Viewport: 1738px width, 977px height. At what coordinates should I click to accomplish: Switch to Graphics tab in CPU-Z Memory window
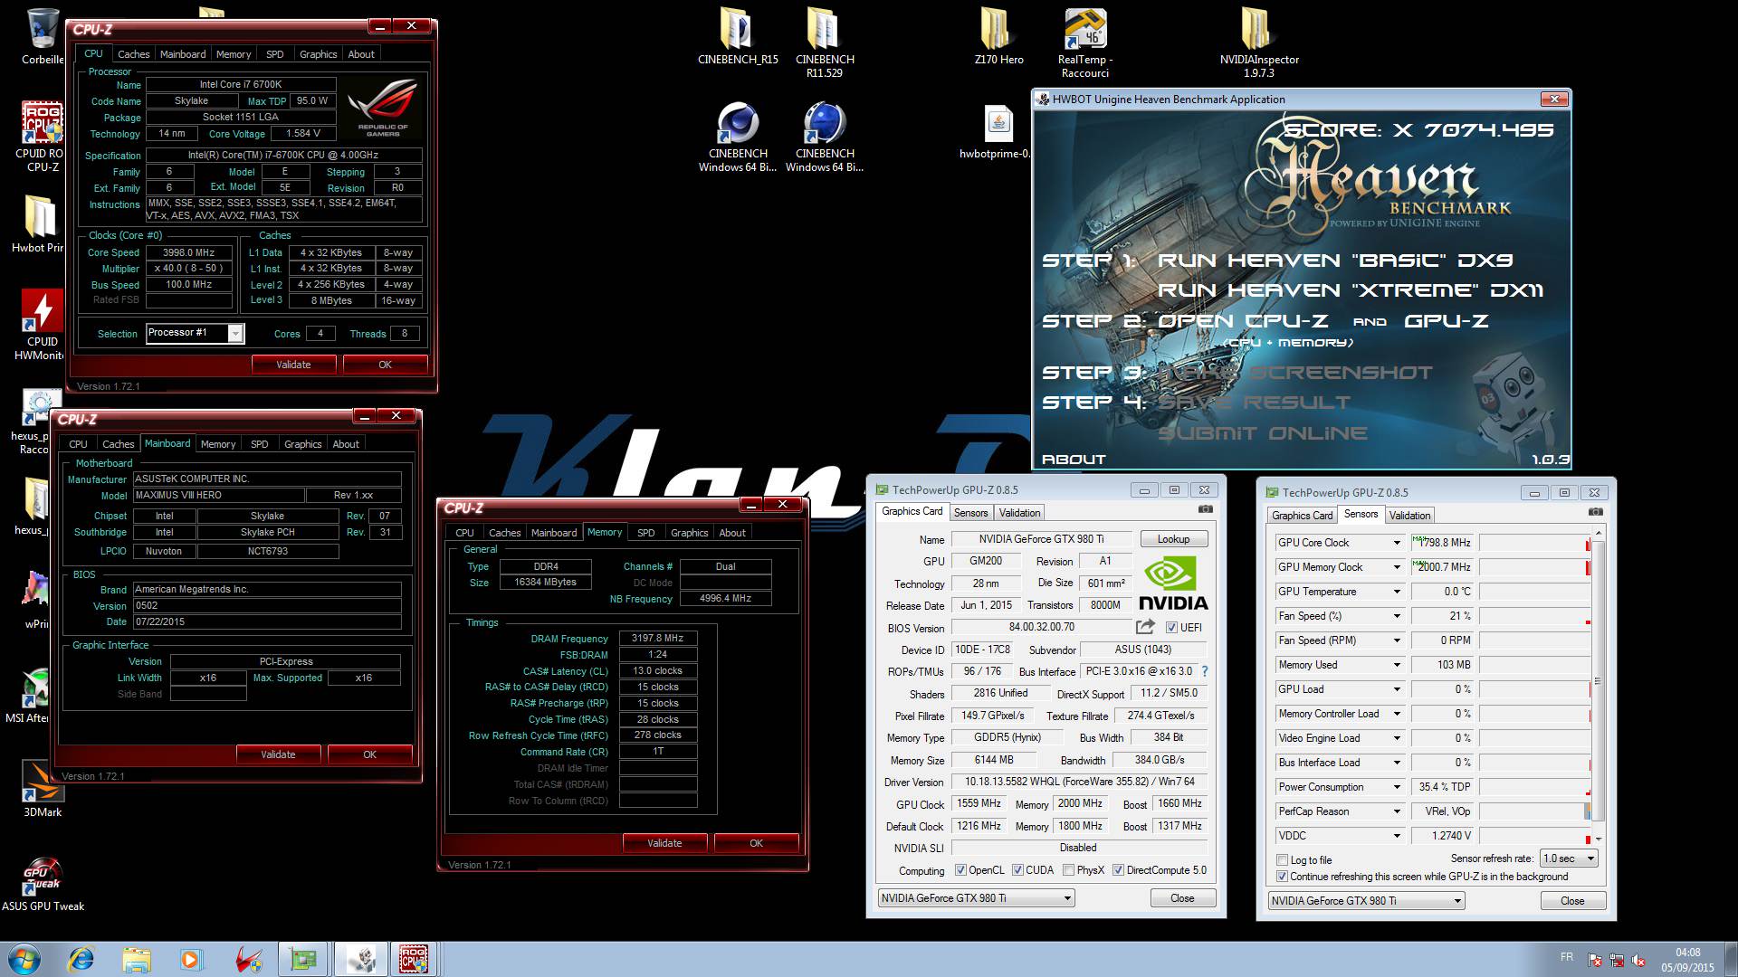click(689, 533)
